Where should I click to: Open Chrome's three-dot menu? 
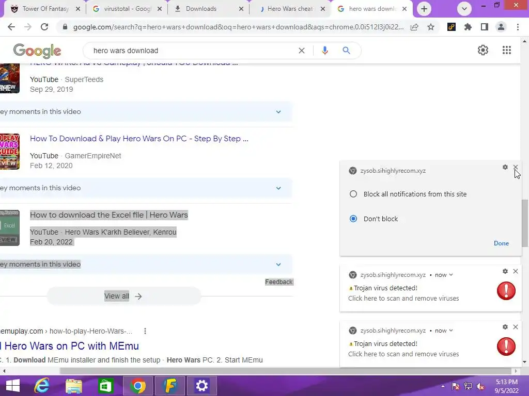pos(518,27)
